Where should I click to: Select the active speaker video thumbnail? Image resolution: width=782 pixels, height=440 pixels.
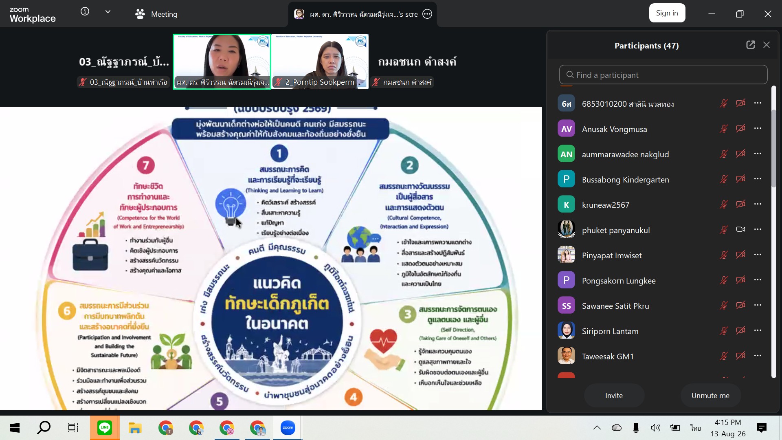(x=222, y=62)
